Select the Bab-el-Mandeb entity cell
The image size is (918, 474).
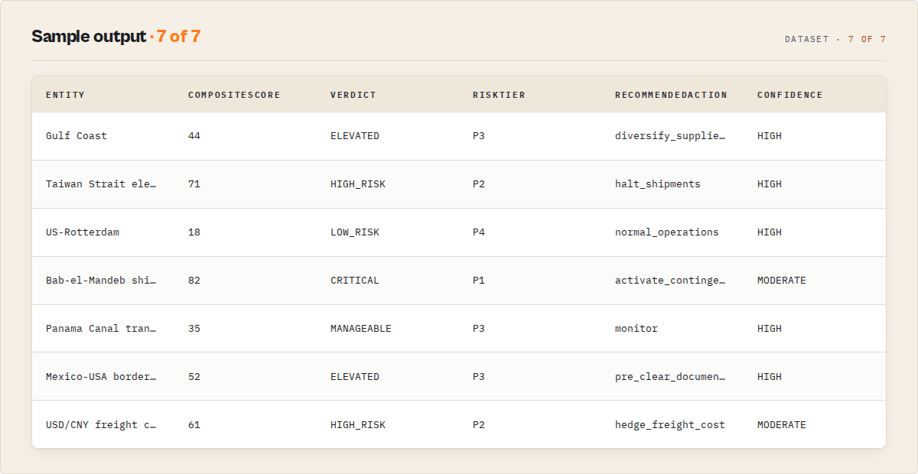click(101, 281)
